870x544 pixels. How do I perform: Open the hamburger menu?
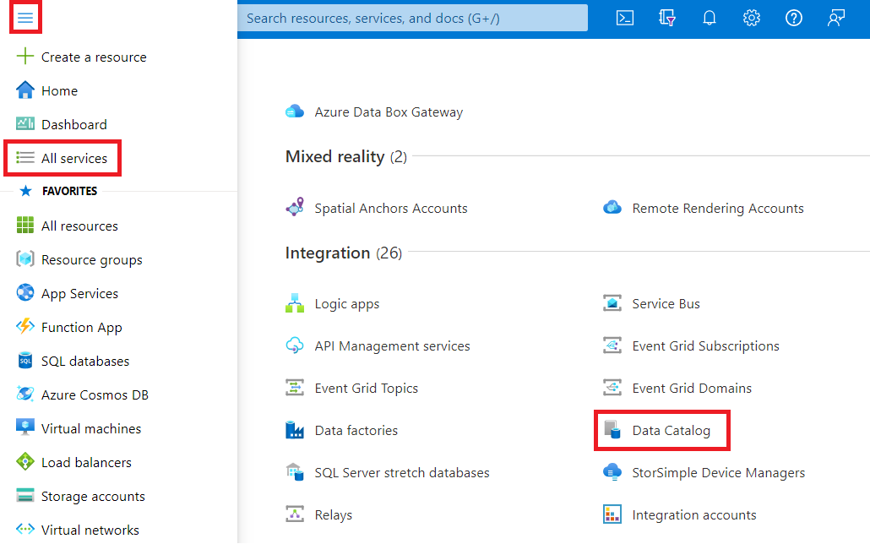[24, 16]
